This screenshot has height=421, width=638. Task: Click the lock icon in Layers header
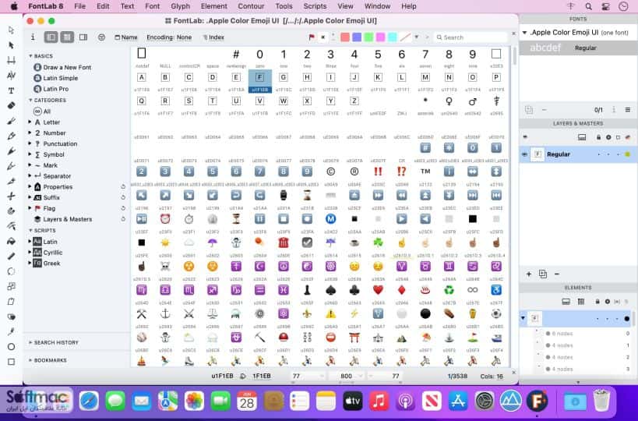point(598,137)
